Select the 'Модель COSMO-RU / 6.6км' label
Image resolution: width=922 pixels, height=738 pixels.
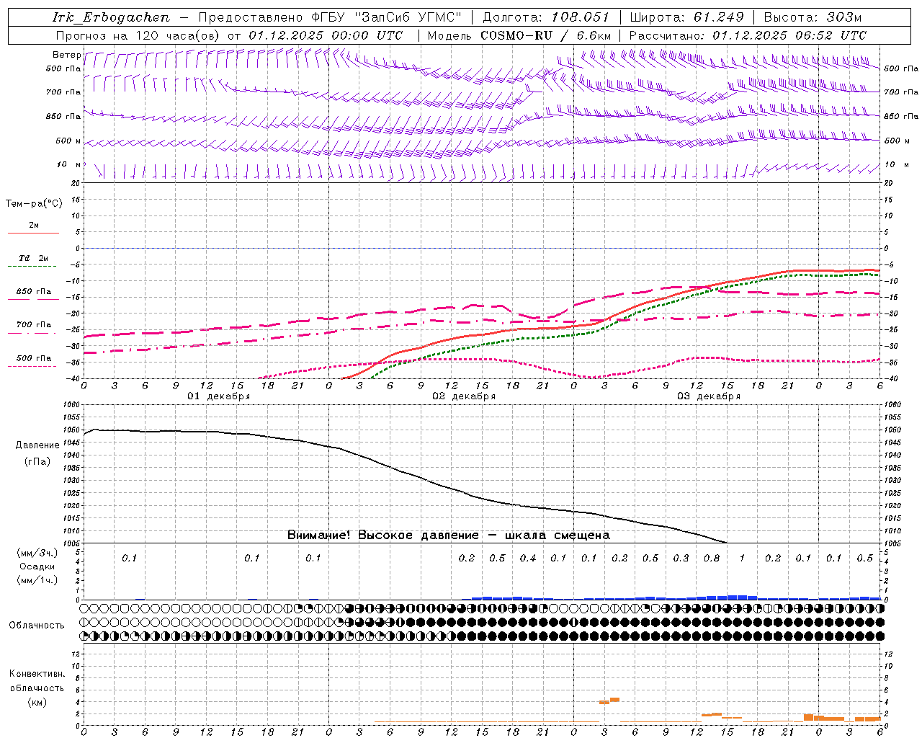519,35
